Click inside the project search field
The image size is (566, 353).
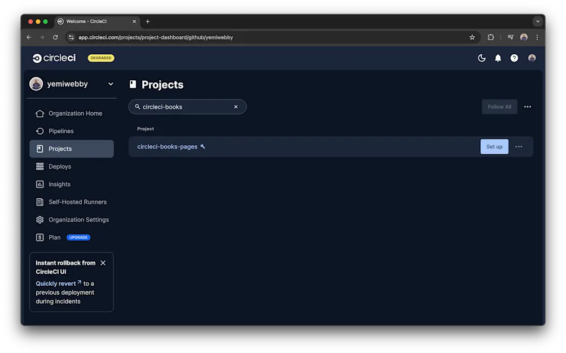(x=181, y=106)
